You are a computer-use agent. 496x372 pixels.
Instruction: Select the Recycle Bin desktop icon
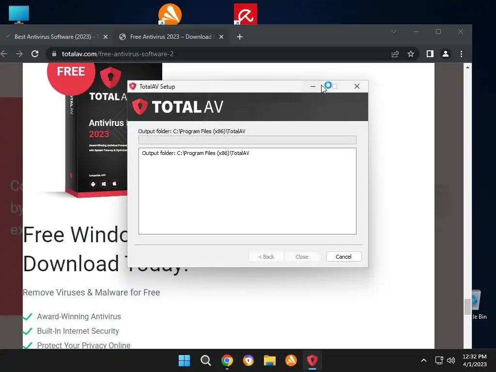tap(479, 305)
